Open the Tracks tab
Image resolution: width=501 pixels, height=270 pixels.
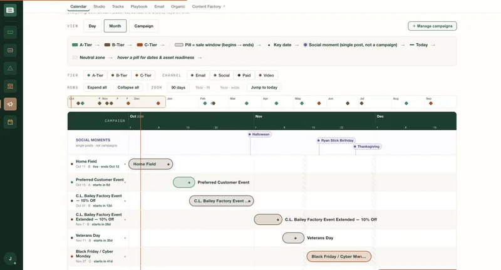(x=118, y=6)
